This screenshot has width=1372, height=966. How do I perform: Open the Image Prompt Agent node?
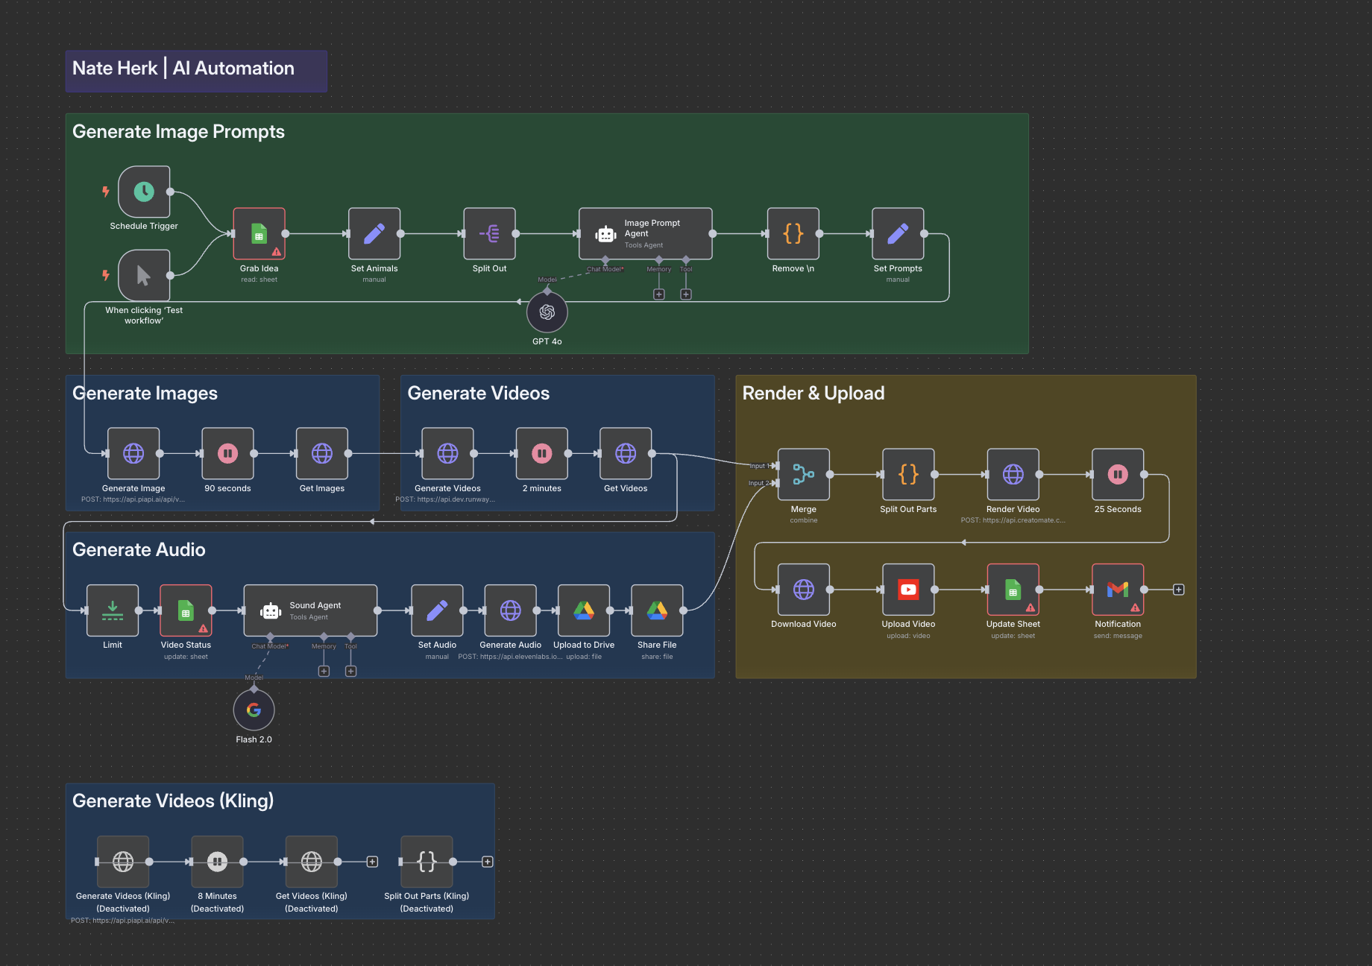[x=645, y=234]
